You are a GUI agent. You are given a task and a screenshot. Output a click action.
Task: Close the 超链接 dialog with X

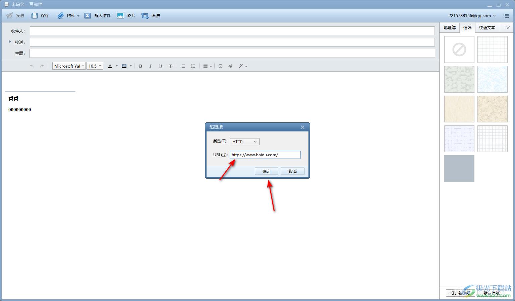(302, 127)
